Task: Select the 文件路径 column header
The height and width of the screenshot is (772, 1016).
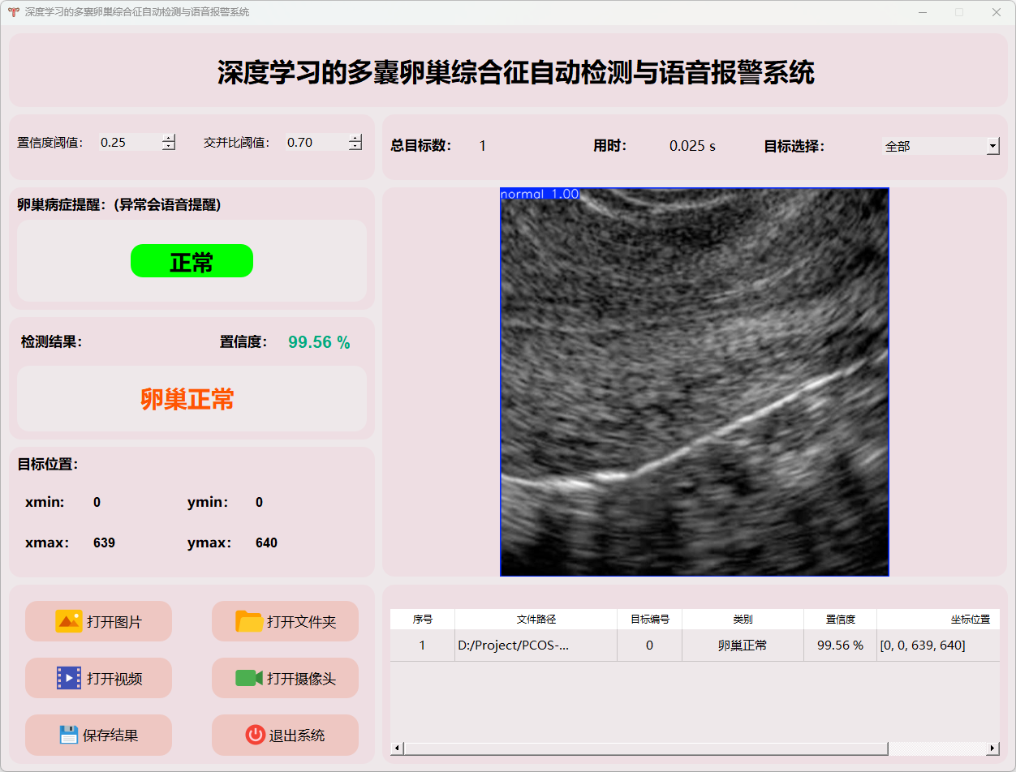Action: click(x=536, y=619)
